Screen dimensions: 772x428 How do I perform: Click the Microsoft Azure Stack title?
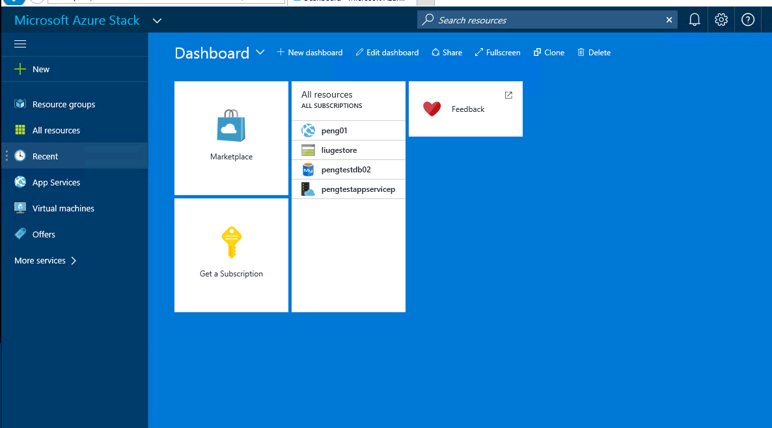coord(77,20)
